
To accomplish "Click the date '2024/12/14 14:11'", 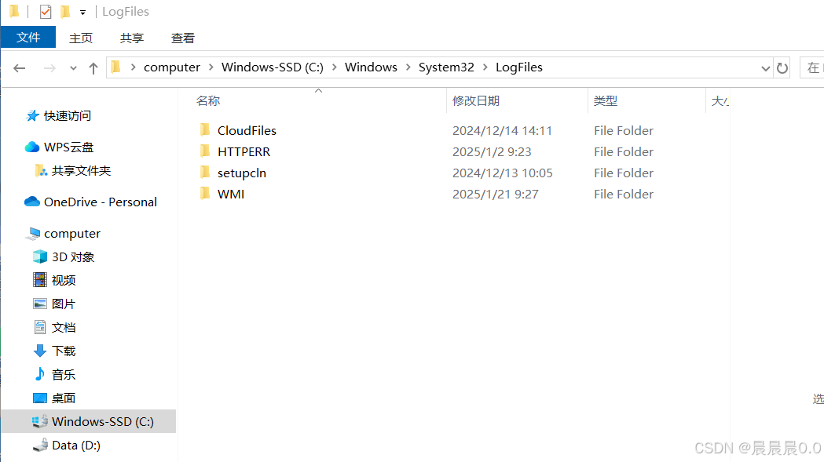I will point(503,131).
